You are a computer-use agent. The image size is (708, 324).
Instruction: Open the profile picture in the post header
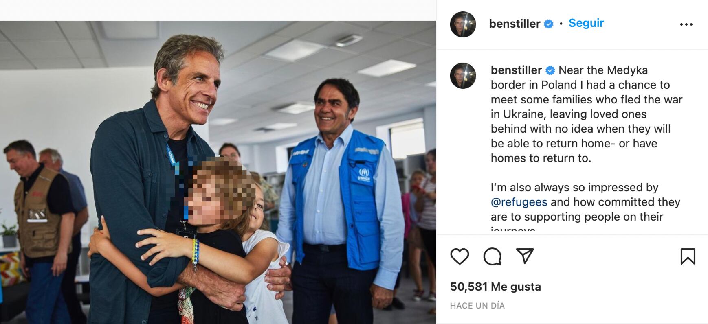[x=463, y=24]
